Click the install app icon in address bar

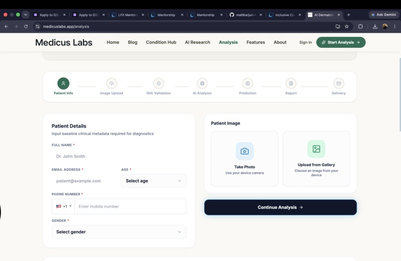338,26
